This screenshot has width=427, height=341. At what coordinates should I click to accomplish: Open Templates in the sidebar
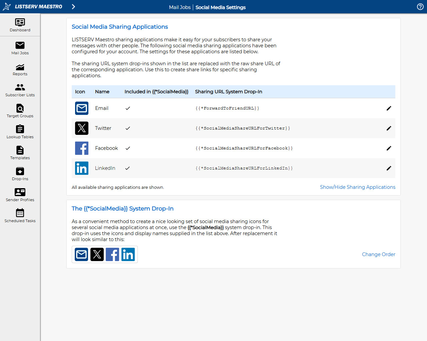(x=20, y=153)
